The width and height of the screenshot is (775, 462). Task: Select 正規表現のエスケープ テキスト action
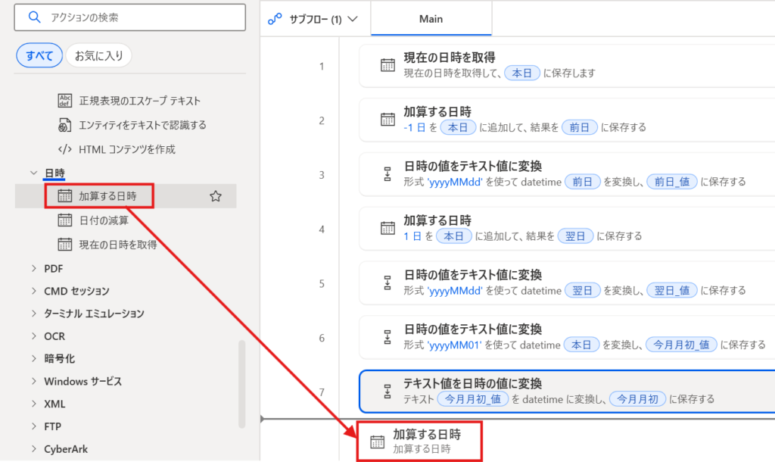pos(140,101)
